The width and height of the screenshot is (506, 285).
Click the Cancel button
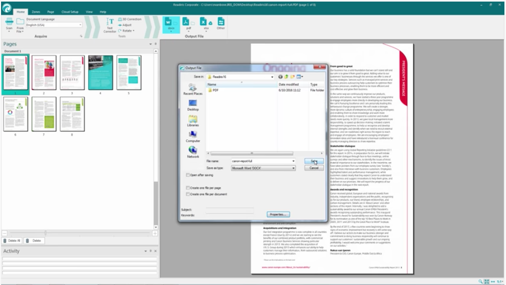tap(314, 168)
